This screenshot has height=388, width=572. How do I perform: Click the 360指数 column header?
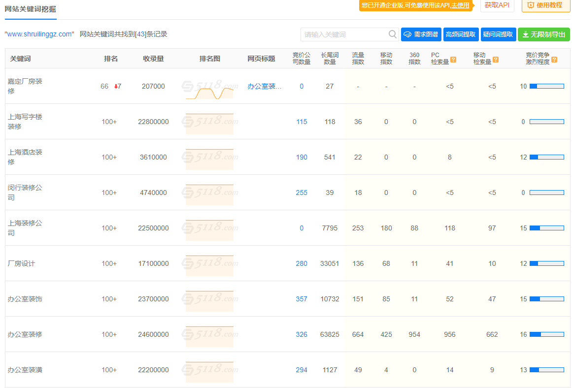pos(414,58)
